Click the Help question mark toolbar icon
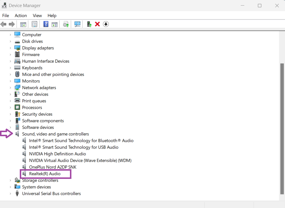Viewport: 285px width, 208px height. point(46,24)
